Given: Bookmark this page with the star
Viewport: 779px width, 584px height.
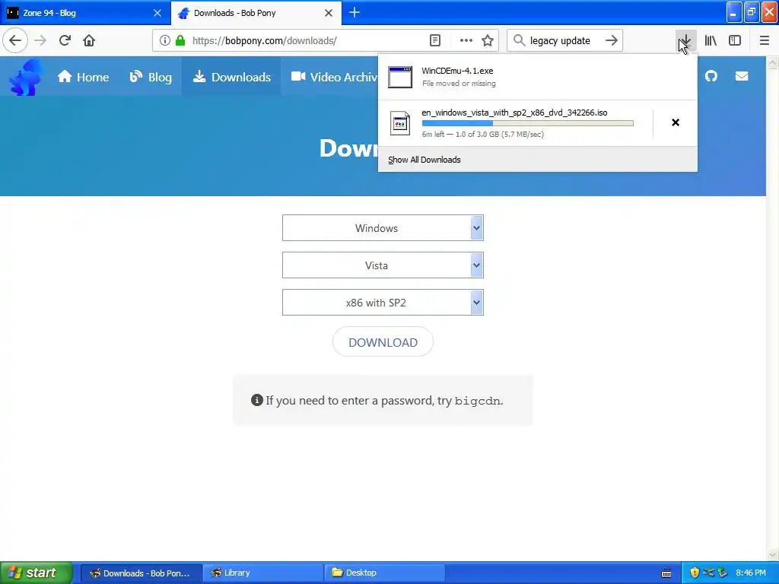Looking at the screenshot, I should pos(488,40).
